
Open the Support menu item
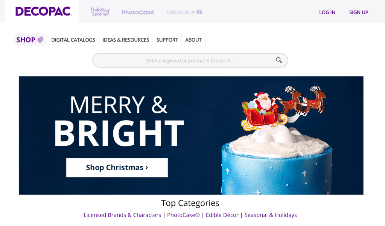(167, 40)
